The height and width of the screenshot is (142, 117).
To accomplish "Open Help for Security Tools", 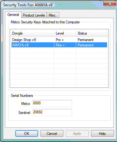I will coord(102,134).
